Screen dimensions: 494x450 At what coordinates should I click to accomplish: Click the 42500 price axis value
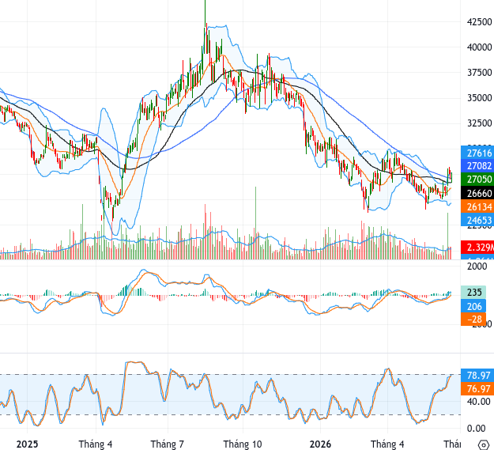pos(479,21)
